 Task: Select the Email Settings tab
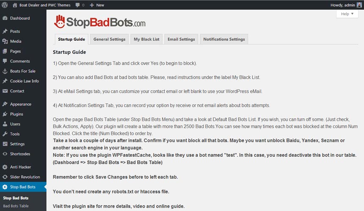point(181,39)
